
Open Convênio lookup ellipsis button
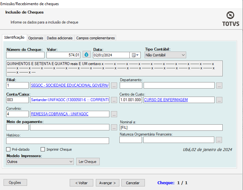point(114,114)
